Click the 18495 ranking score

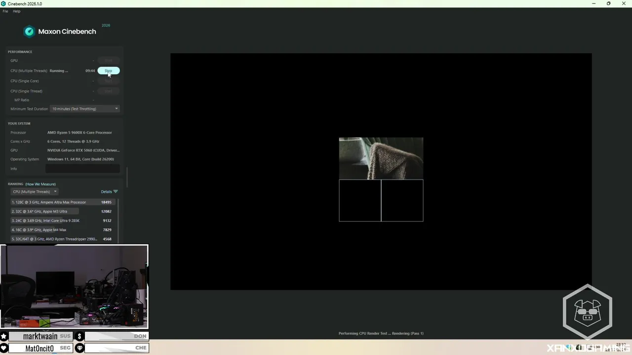106,202
